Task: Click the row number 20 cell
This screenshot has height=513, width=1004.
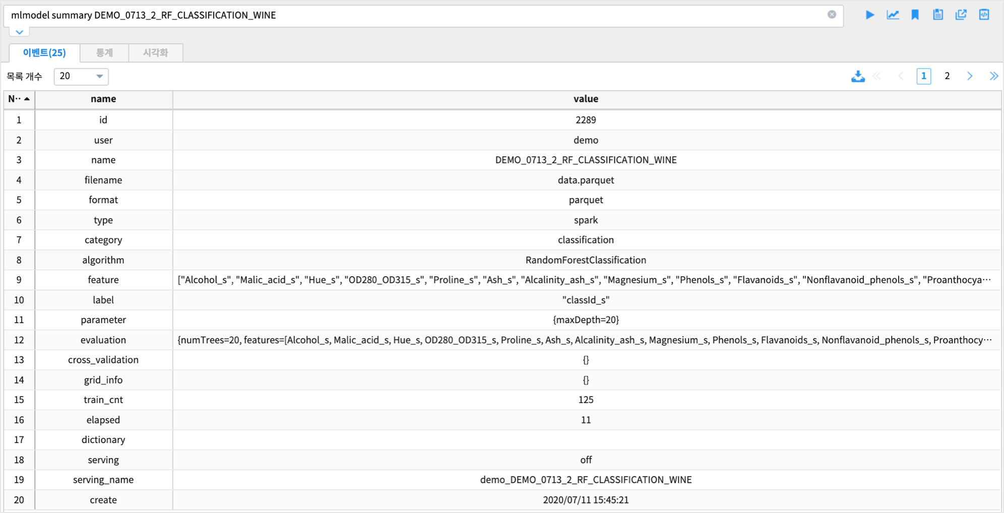Action: 19,500
